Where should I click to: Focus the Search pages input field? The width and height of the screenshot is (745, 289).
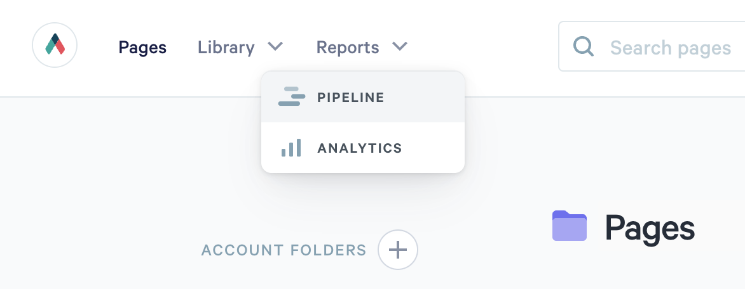pos(652,46)
